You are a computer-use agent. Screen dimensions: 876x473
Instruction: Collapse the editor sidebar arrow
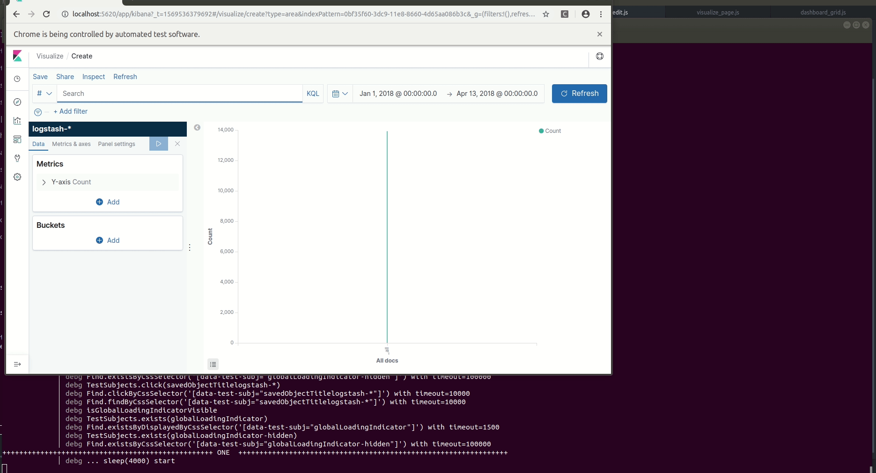(x=197, y=127)
